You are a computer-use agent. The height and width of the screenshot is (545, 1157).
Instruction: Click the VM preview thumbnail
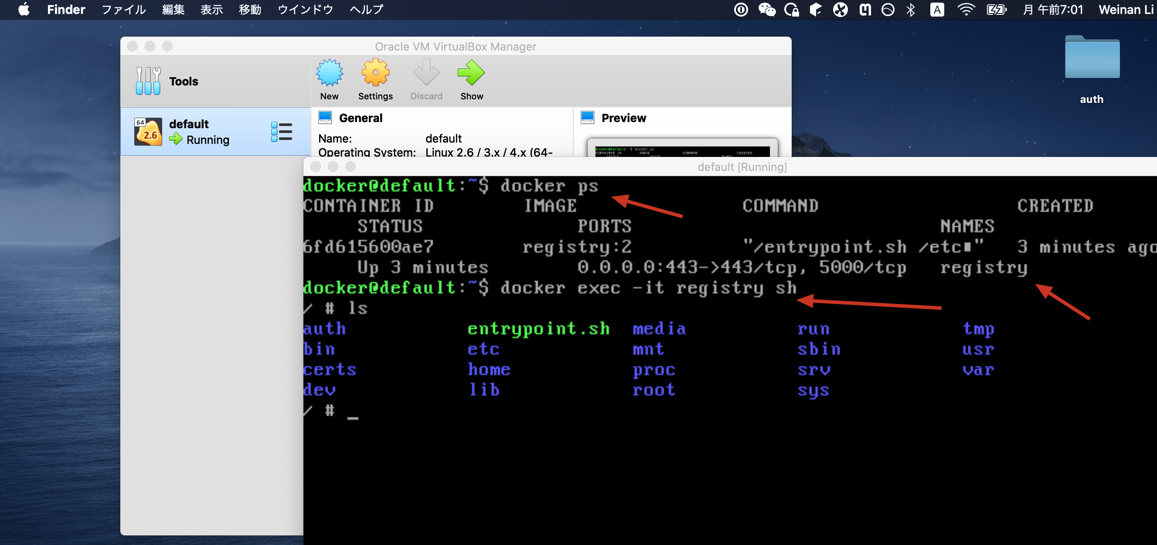point(682,150)
